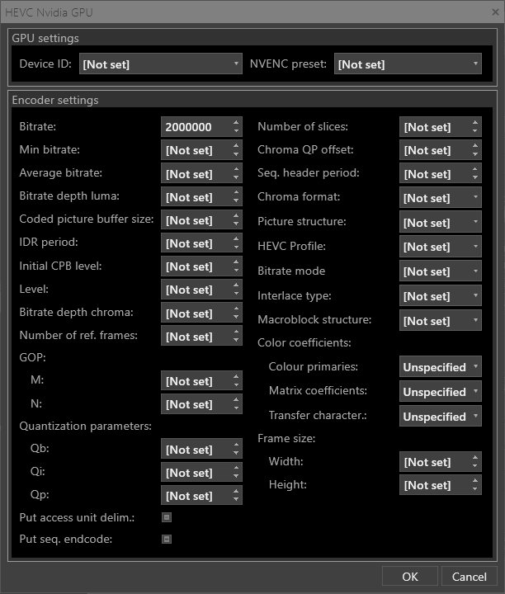Decrease Bitrate depth chroma value
Viewport: 505px width, 594px height.
coord(236,317)
